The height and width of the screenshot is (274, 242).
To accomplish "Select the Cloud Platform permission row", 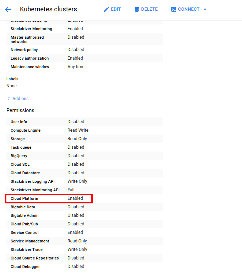I will coord(85,198).
